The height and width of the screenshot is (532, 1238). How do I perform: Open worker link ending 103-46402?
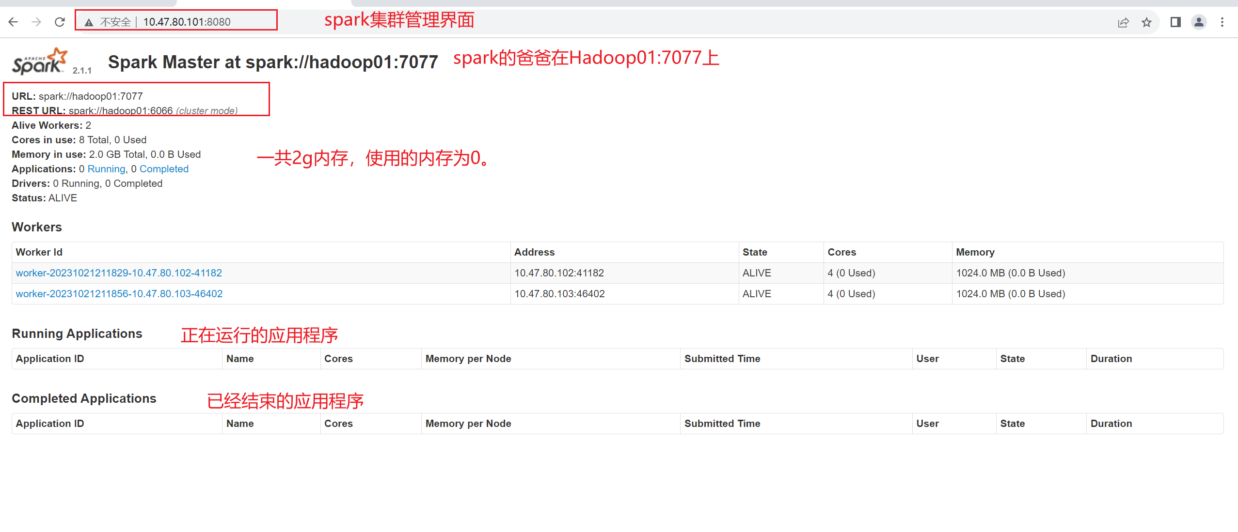[x=119, y=294]
